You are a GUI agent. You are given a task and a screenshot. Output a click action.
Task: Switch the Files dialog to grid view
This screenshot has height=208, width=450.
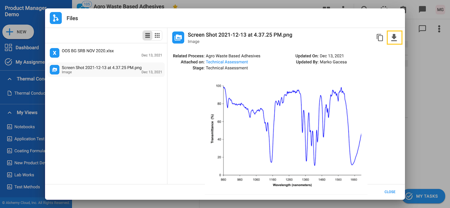click(x=157, y=35)
